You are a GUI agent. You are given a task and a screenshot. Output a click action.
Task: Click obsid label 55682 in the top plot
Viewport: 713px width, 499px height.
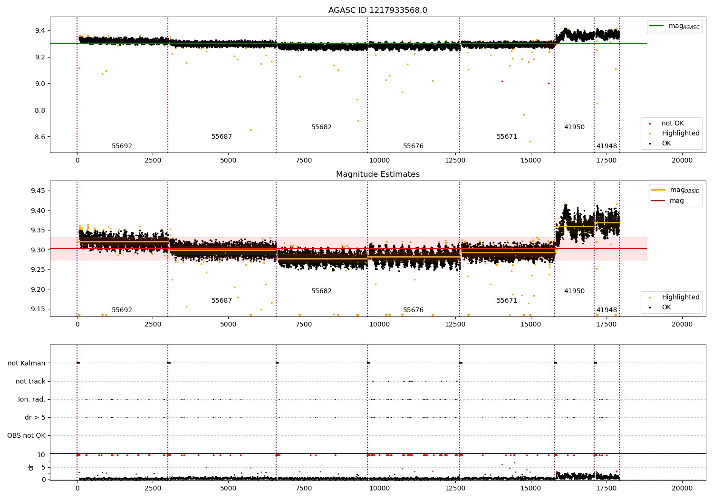click(321, 127)
